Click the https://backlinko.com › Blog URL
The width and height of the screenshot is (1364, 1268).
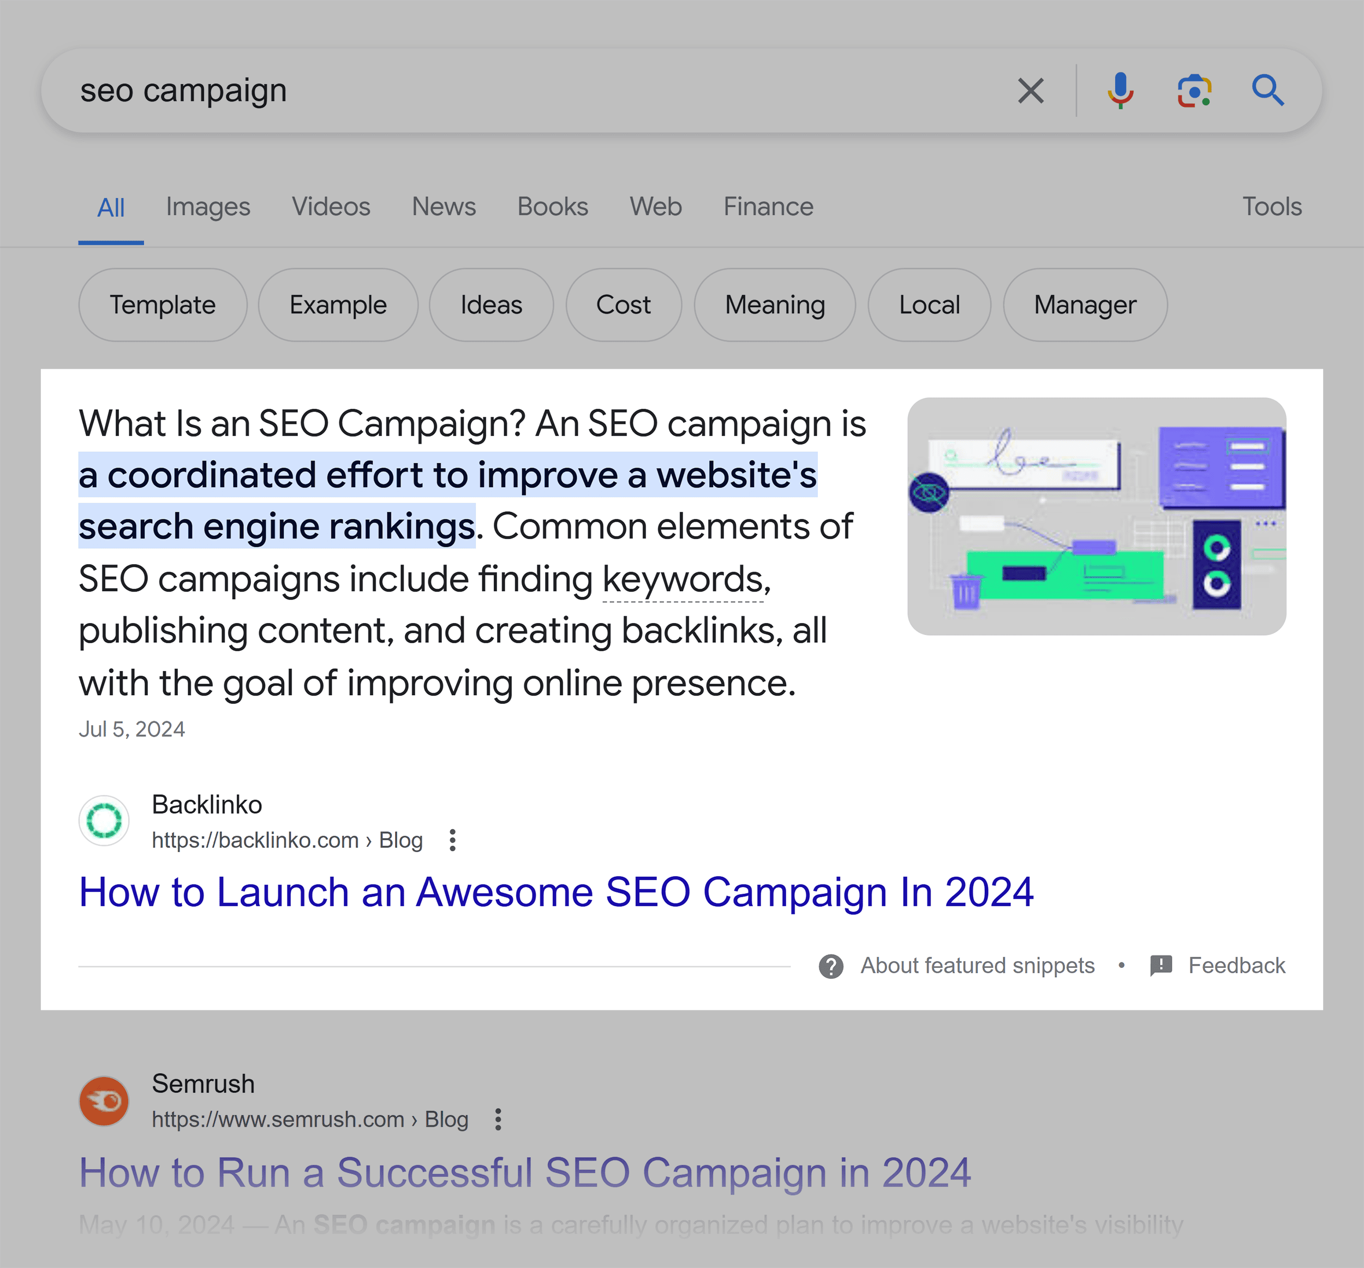[x=287, y=841]
